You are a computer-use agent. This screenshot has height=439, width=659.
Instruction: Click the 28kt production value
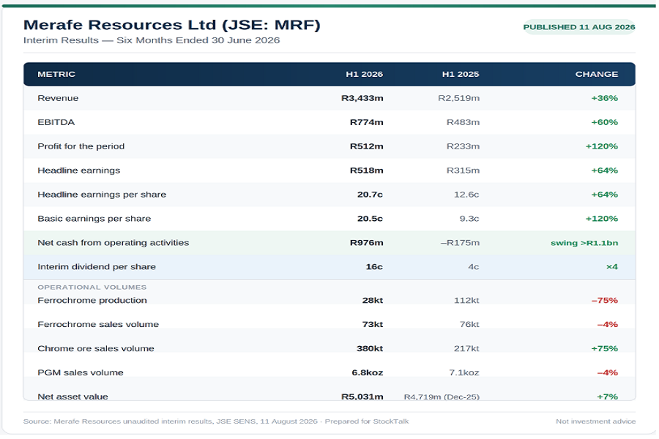pos(373,301)
